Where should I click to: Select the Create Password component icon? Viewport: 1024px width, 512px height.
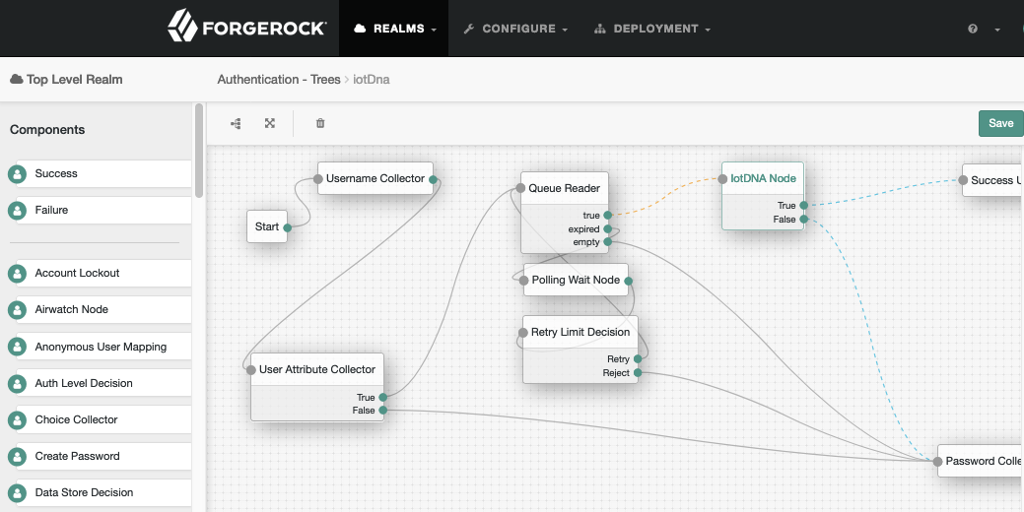17,457
